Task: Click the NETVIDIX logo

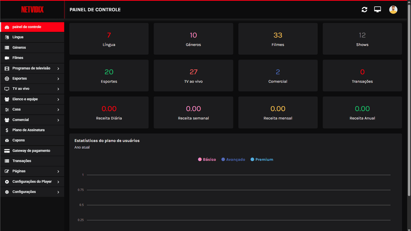Action: [32, 10]
